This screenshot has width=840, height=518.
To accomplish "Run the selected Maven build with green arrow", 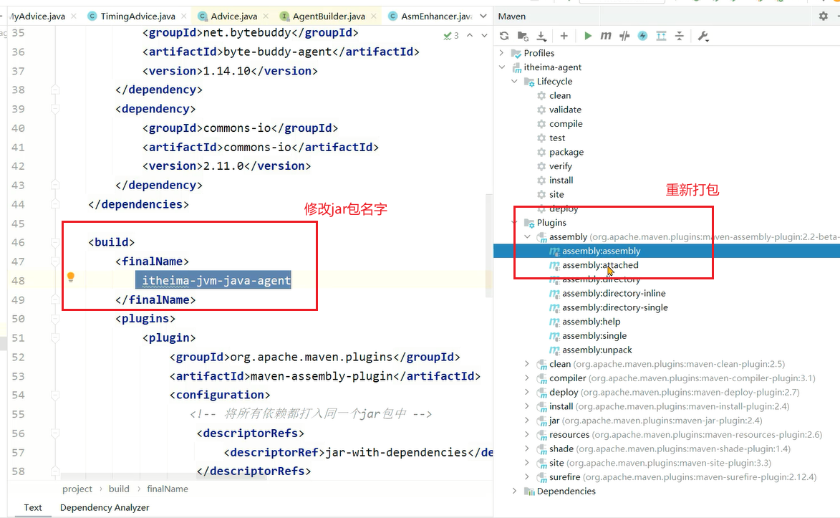I will [587, 36].
